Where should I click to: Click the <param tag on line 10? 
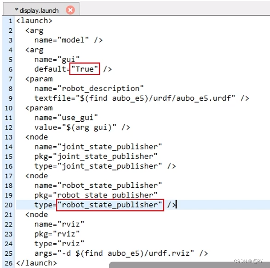point(39,108)
